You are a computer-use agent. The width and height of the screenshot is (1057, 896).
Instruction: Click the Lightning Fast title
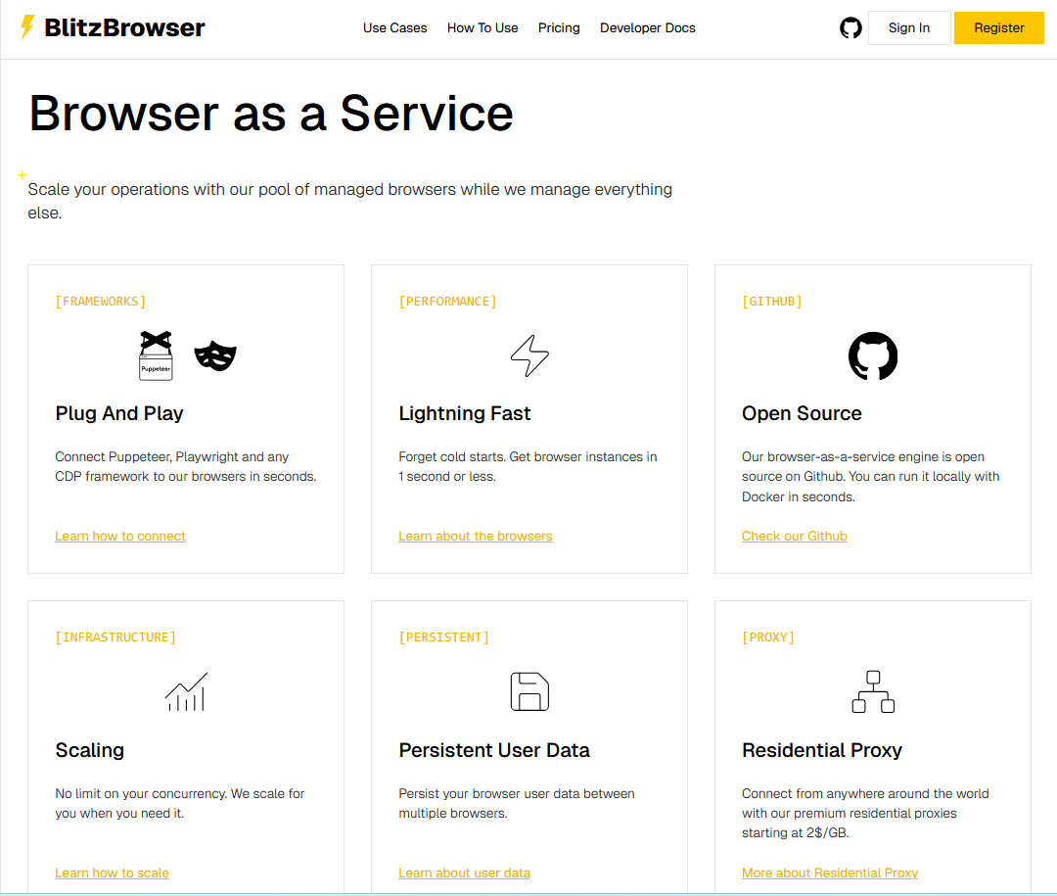pos(465,413)
